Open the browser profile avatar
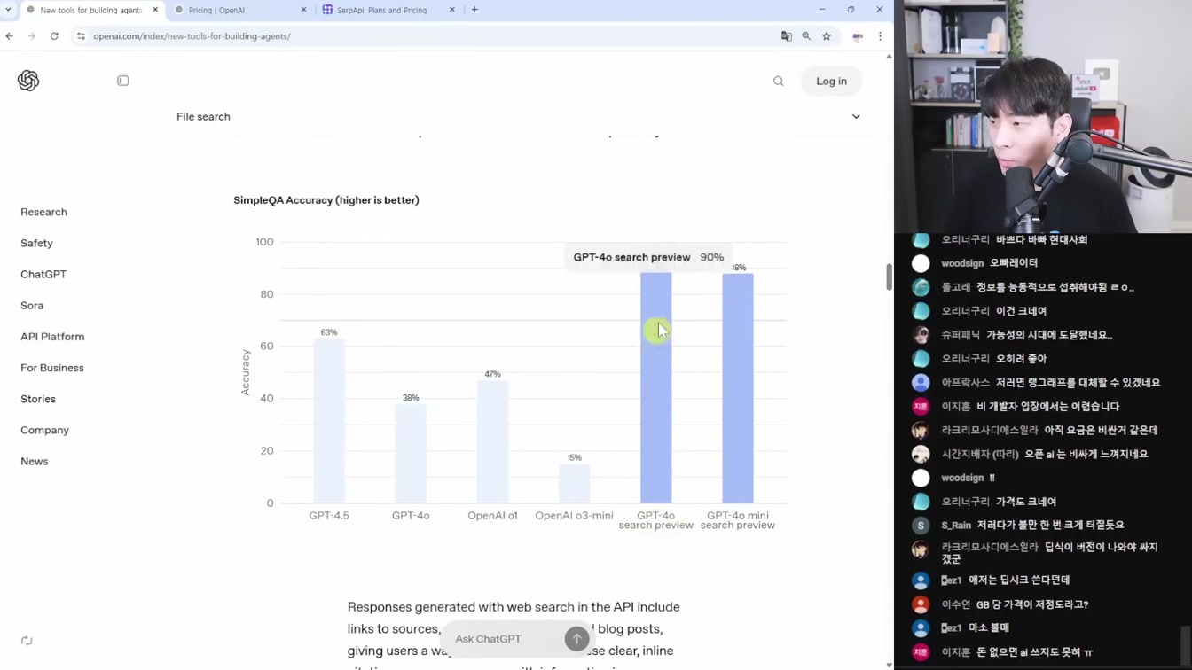 [858, 36]
